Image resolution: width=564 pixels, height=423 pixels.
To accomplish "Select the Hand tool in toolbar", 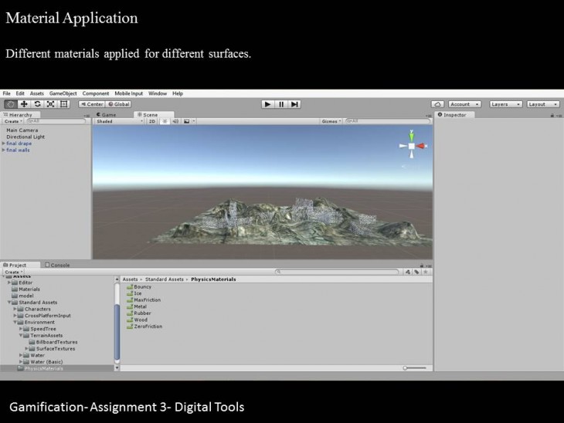I will pos(10,103).
